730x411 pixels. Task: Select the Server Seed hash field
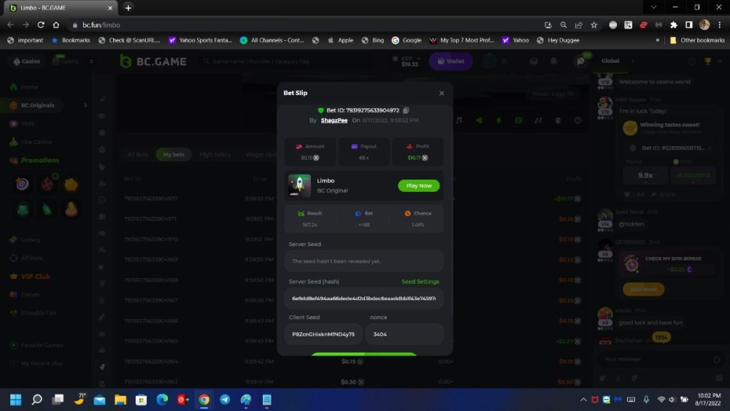[x=364, y=298]
